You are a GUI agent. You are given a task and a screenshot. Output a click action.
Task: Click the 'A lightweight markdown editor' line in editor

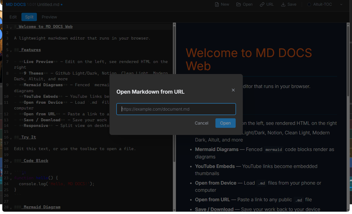(x=82, y=38)
